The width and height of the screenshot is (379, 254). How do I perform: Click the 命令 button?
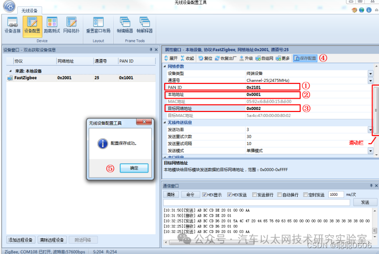click(190, 194)
